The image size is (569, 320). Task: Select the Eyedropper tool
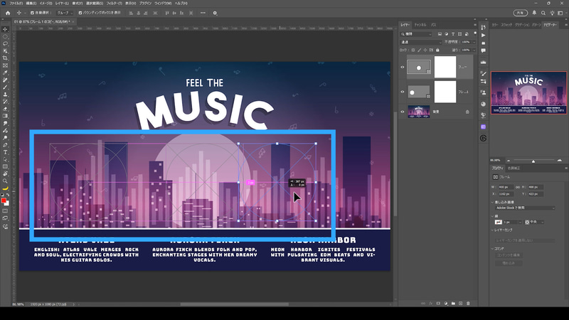[x=5, y=73]
